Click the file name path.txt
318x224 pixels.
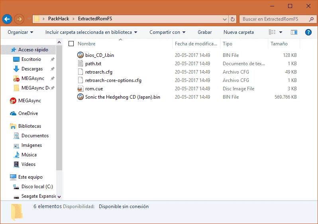(x=93, y=64)
